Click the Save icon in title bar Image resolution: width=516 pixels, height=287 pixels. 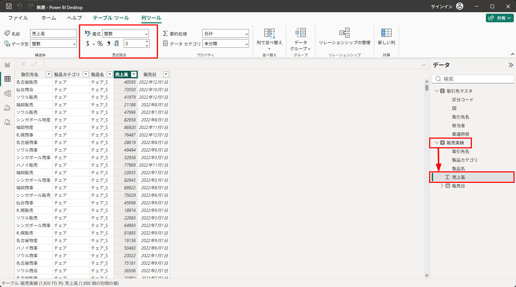pyautogui.click(x=9, y=6)
